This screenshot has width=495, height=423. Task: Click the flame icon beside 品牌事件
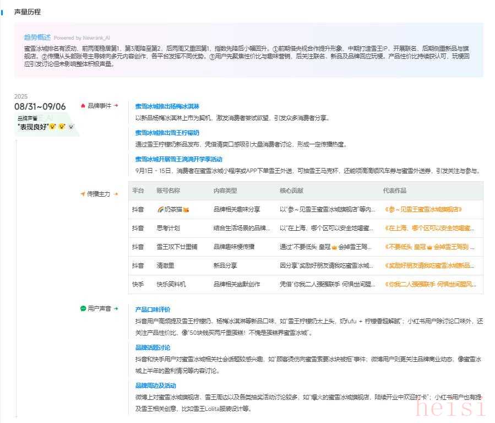click(83, 106)
